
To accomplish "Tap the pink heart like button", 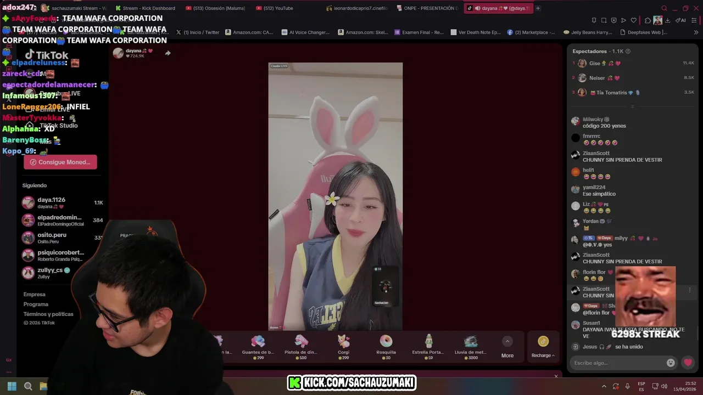I will pyautogui.click(x=688, y=363).
